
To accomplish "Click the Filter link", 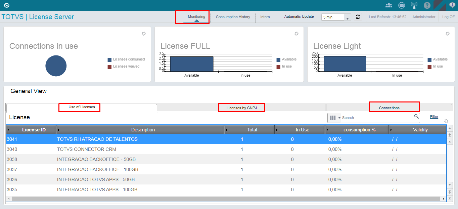I will (434, 117).
